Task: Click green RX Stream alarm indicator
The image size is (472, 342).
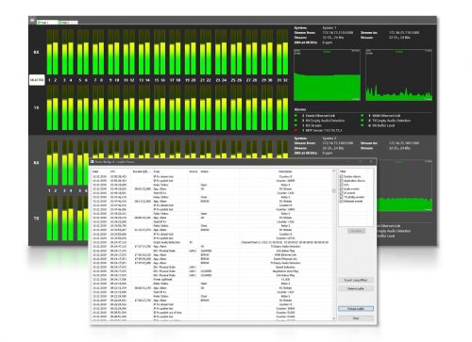Action: [296, 125]
